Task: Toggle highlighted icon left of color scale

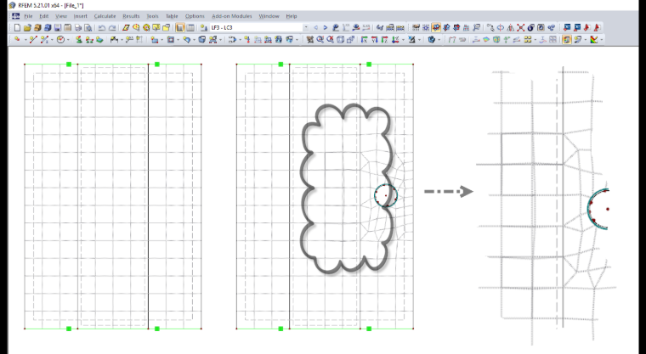Action: point(567,40)
